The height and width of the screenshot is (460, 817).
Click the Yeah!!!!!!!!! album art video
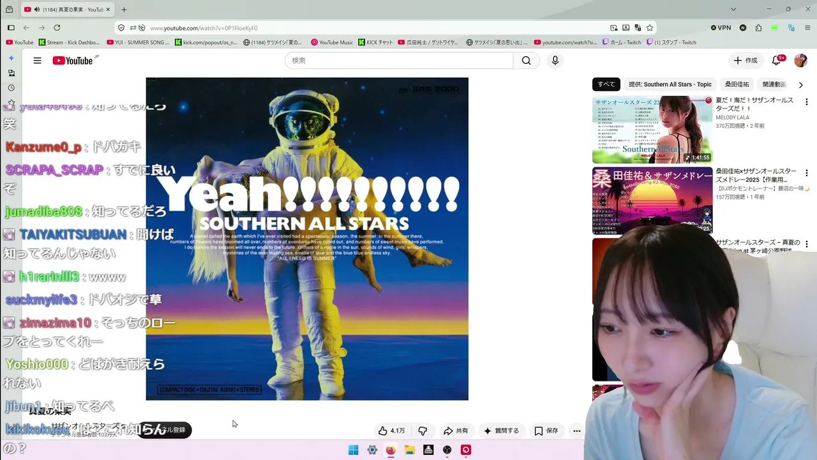tap(307, 239)
